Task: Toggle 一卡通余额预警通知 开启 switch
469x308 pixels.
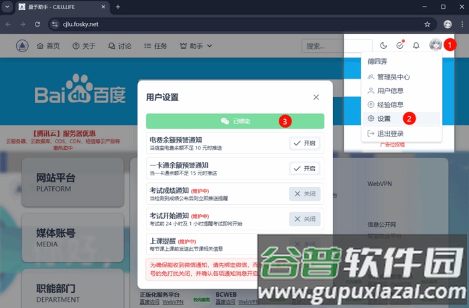Action: tap(305, 168)
